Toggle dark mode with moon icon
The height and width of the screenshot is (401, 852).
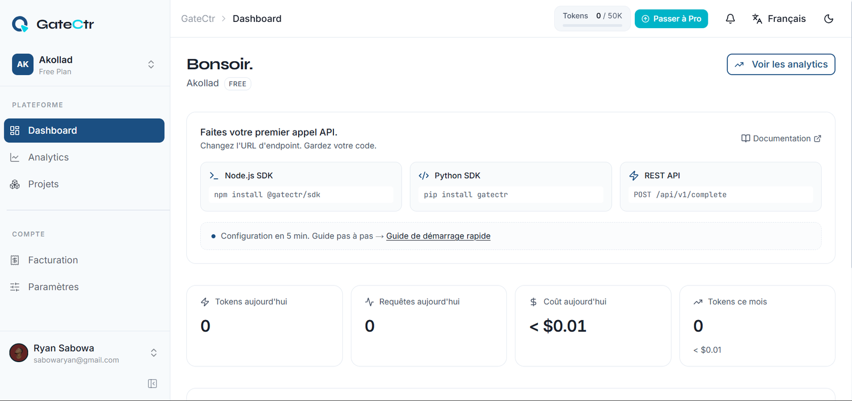coord(829,19)
